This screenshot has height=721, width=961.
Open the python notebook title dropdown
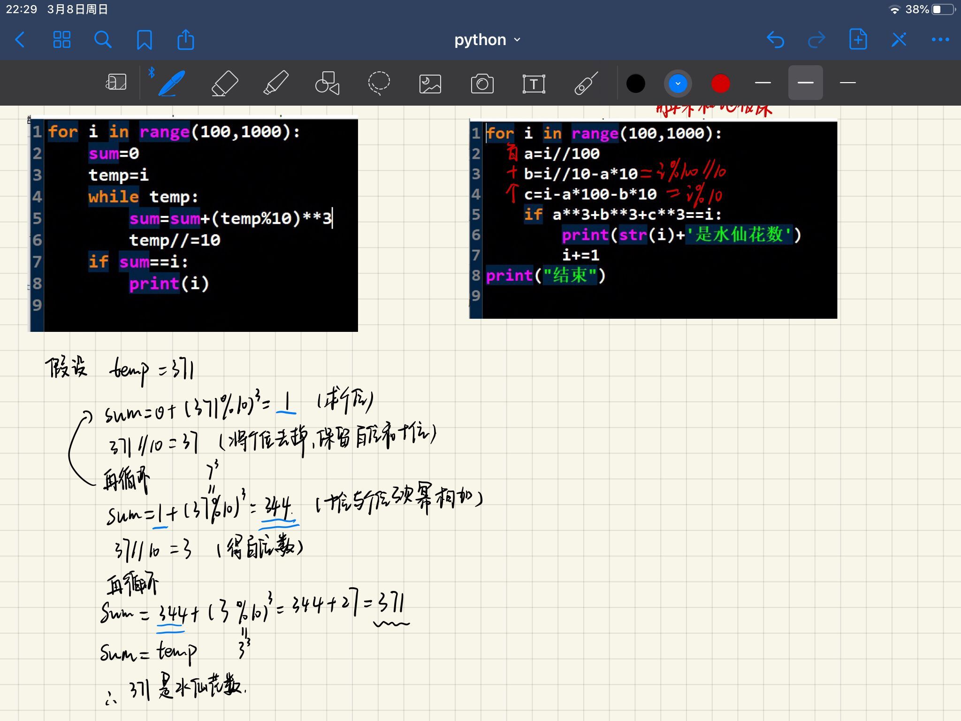tap(487, 40)
